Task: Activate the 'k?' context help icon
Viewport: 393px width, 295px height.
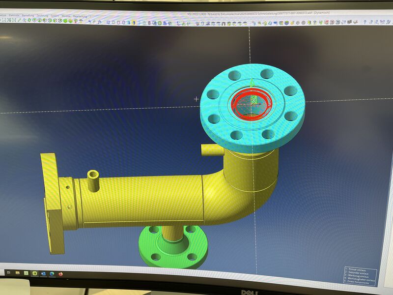Action: coord(382,22)
